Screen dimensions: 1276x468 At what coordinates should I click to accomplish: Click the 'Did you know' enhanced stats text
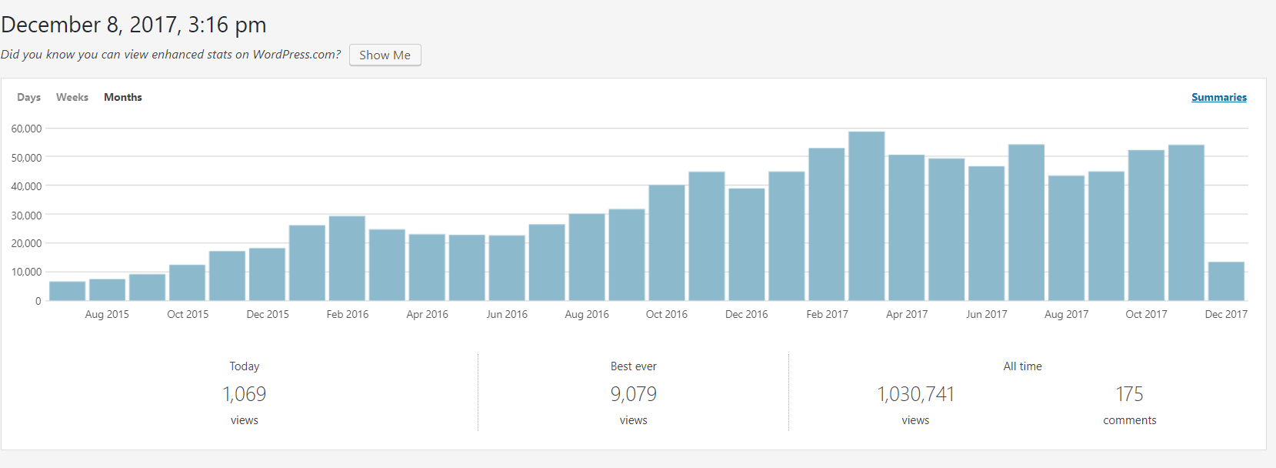tap(171, 55)
